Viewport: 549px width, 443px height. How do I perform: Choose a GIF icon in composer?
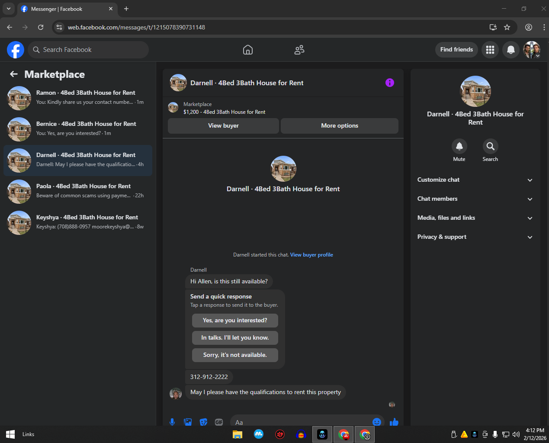coord(219,422)
